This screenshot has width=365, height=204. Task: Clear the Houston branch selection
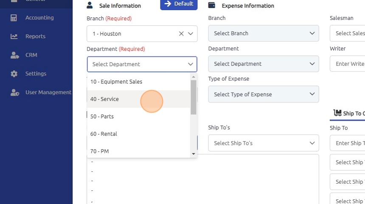pyautogui.click(x=181, y=34)
